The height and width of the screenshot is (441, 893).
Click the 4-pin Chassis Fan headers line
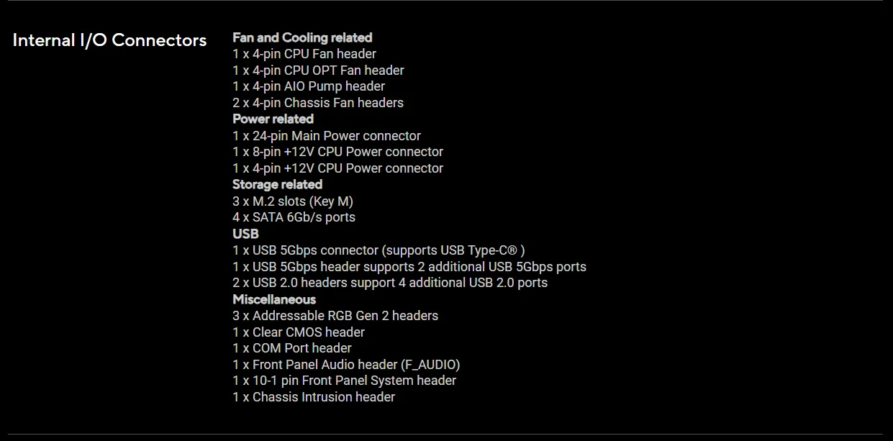(x=318, y=103)
